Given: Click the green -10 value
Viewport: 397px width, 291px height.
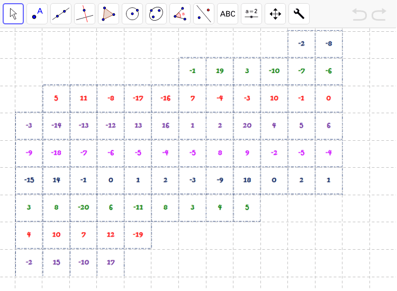Looking at the screenshot, I should tap(274, 71).
